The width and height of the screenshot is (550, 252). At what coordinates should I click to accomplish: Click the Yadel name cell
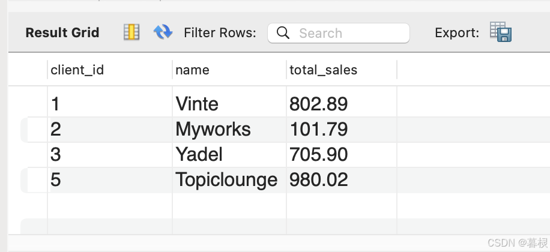click(x=199, y=155)
